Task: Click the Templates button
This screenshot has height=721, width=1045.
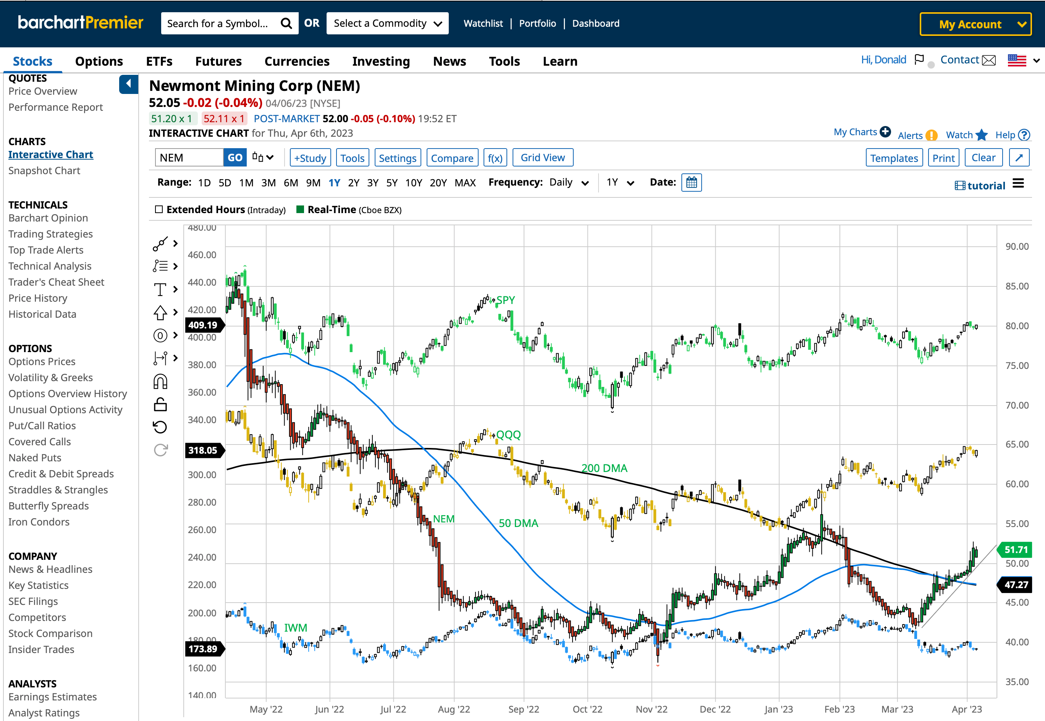Action: pos(894,158)
